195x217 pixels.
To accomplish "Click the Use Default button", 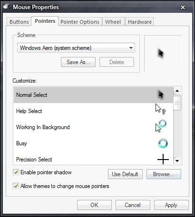I will (x=125, y=174).
